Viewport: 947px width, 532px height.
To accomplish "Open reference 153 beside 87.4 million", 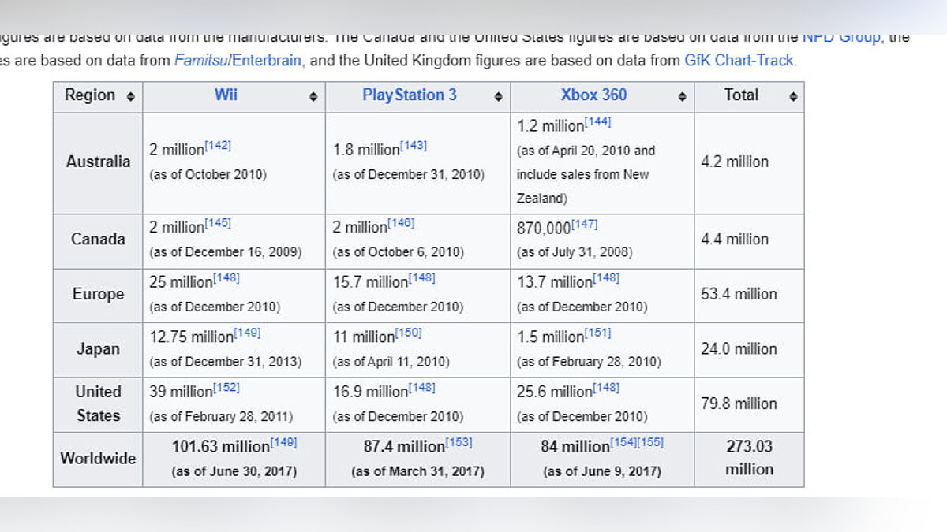I will (x=459, y=442).
